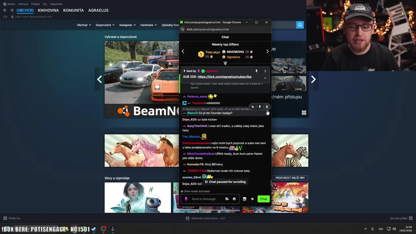Screen dimensions: 416x234
Task: Open the Kick shop icon beside chat input
Action: click(x=244, y=199)
